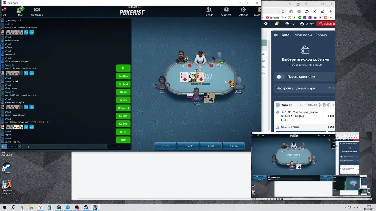Screen dimensions: 376x211
Task: Open the Support question-mark icon
Action: 226,11
